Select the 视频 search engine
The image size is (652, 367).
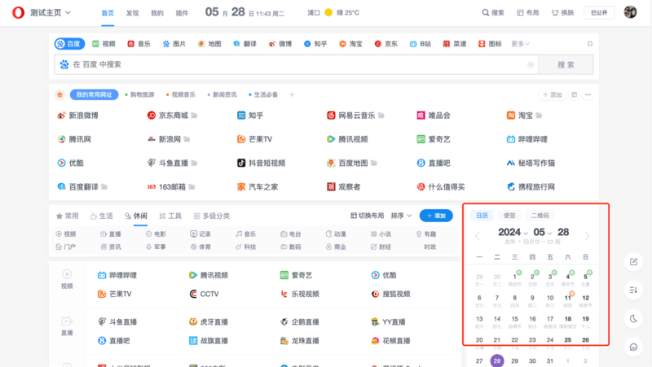coord(104,44)
